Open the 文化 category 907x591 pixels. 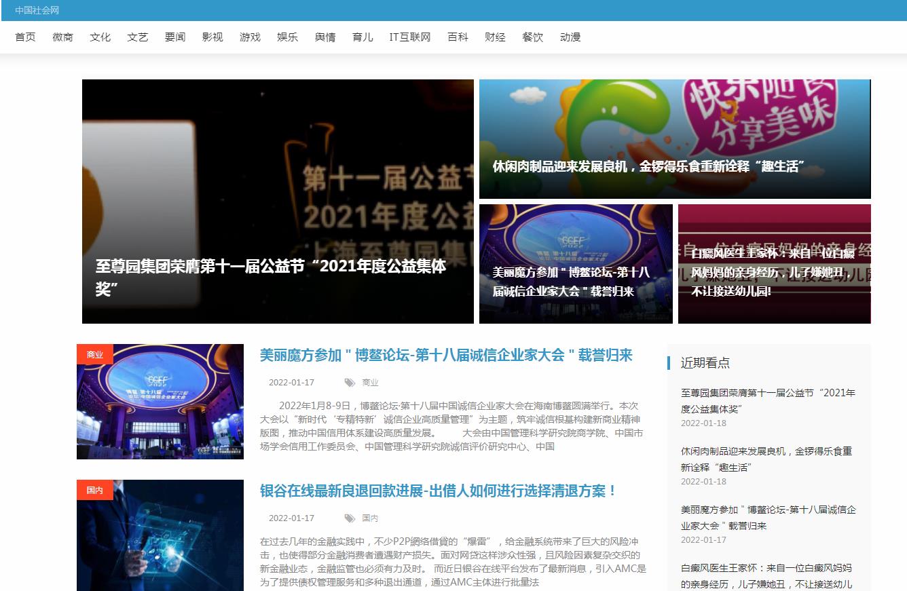(x=100, y=37)
